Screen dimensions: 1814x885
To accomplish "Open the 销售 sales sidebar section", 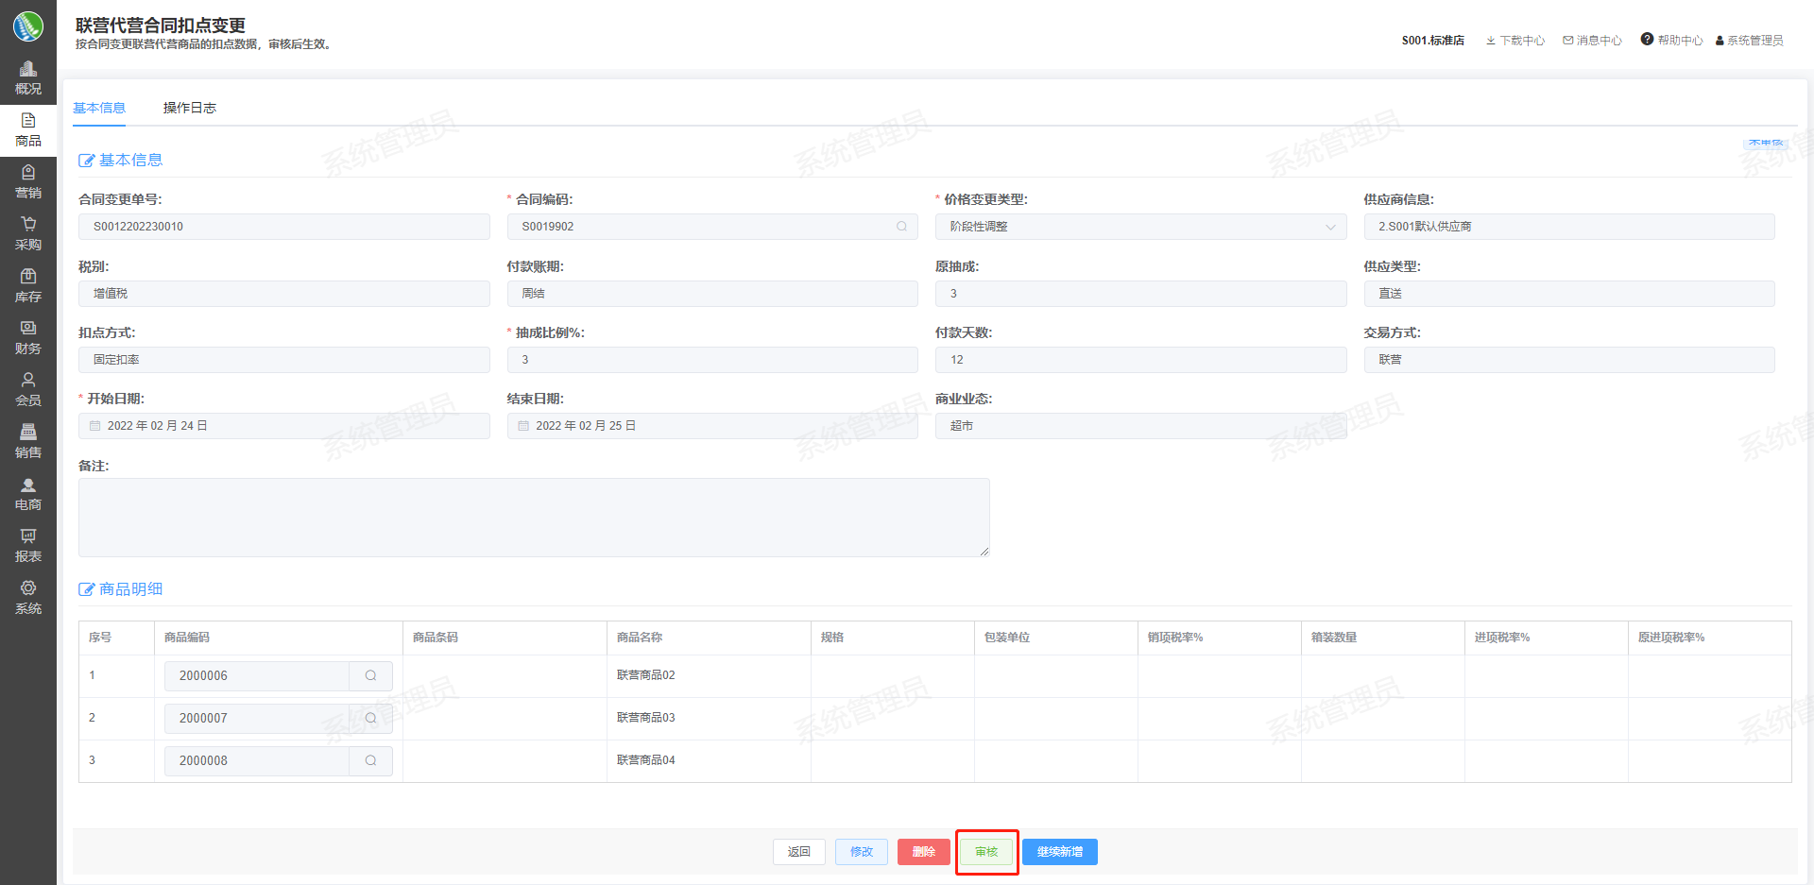I will click(x=28, y=442).
